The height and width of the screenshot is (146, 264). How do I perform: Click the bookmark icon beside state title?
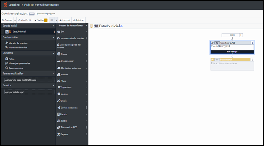91,26
